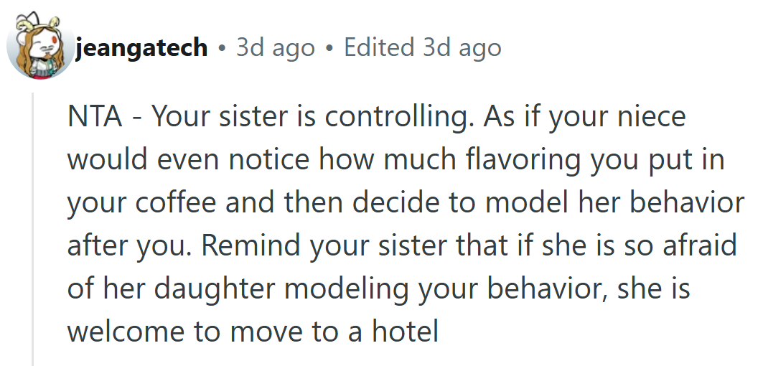The width and height of the screenshot is (763, 366).
Task: Open the jeangatech user profile link
Action: 141,47
